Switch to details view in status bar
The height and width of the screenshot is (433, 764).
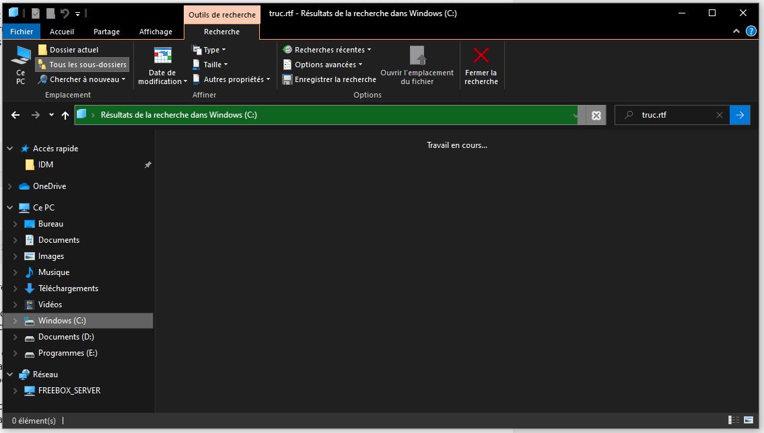pyautogui.click(x=733, y=420)
